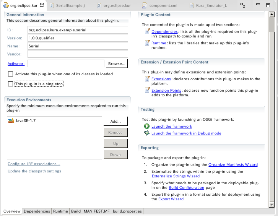The image size is (278, 216).
Task: Open the Export Wizard link
Action: (x=171, y=199)
